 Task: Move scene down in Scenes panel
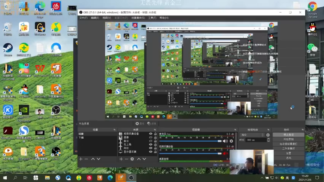98,159
